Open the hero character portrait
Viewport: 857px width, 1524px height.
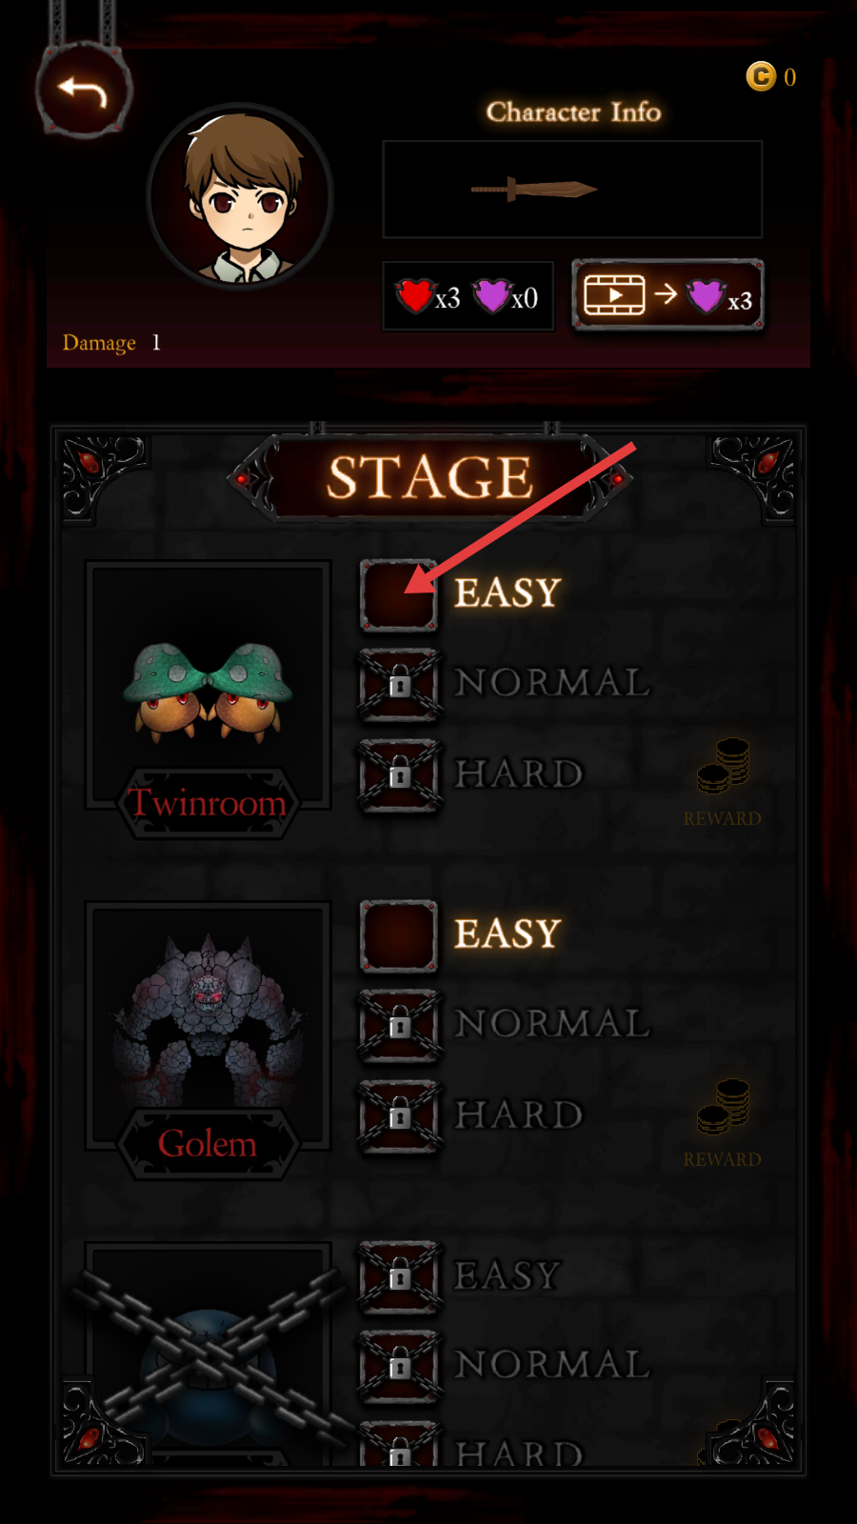[240, 196]
